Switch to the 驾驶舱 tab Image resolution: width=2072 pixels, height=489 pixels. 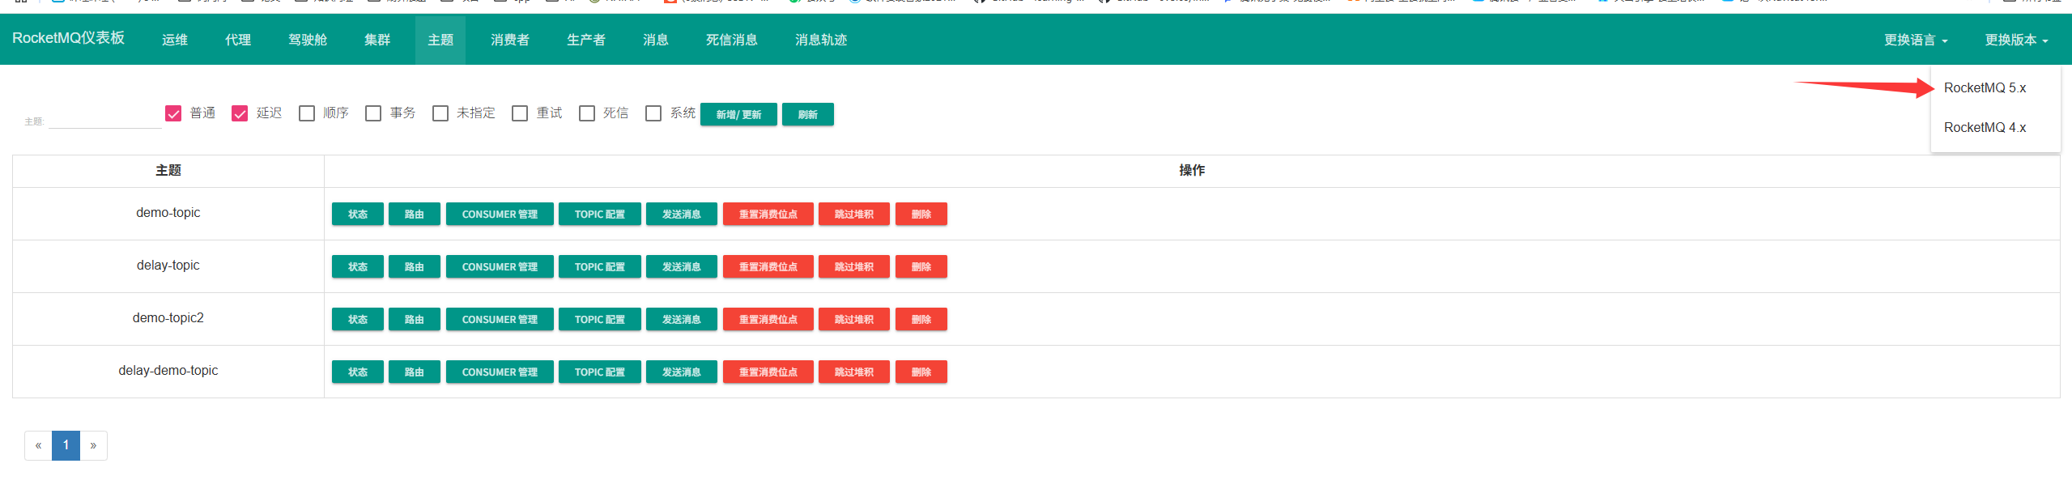308,40
